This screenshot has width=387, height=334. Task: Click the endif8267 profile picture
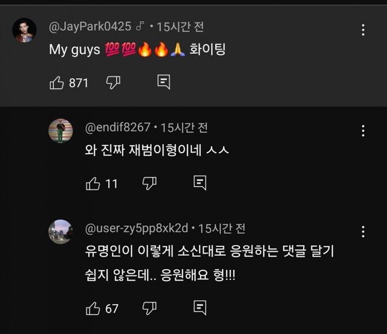point(60,131)
